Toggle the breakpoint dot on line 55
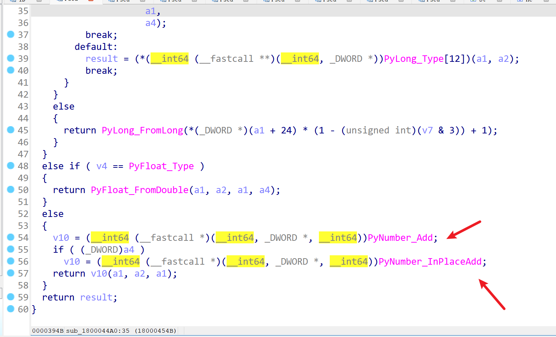This screenshot has height=337, width=556. click(10, 249)
